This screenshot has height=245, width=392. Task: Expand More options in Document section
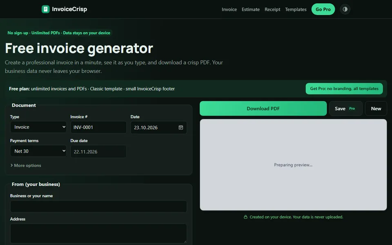[26, 165]
